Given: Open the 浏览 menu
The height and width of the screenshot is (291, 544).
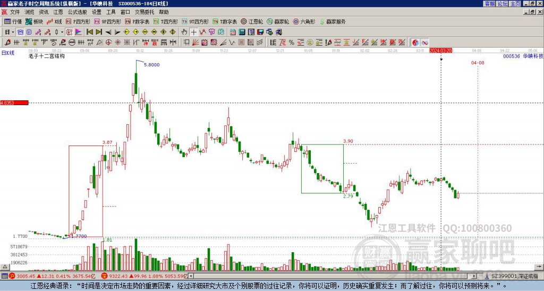Looking at the screenshot, I should tap(30, 12).
